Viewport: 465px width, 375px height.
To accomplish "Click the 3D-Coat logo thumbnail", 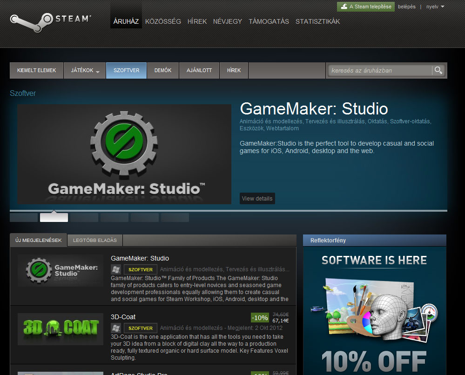I will click(x=61, y=329).
